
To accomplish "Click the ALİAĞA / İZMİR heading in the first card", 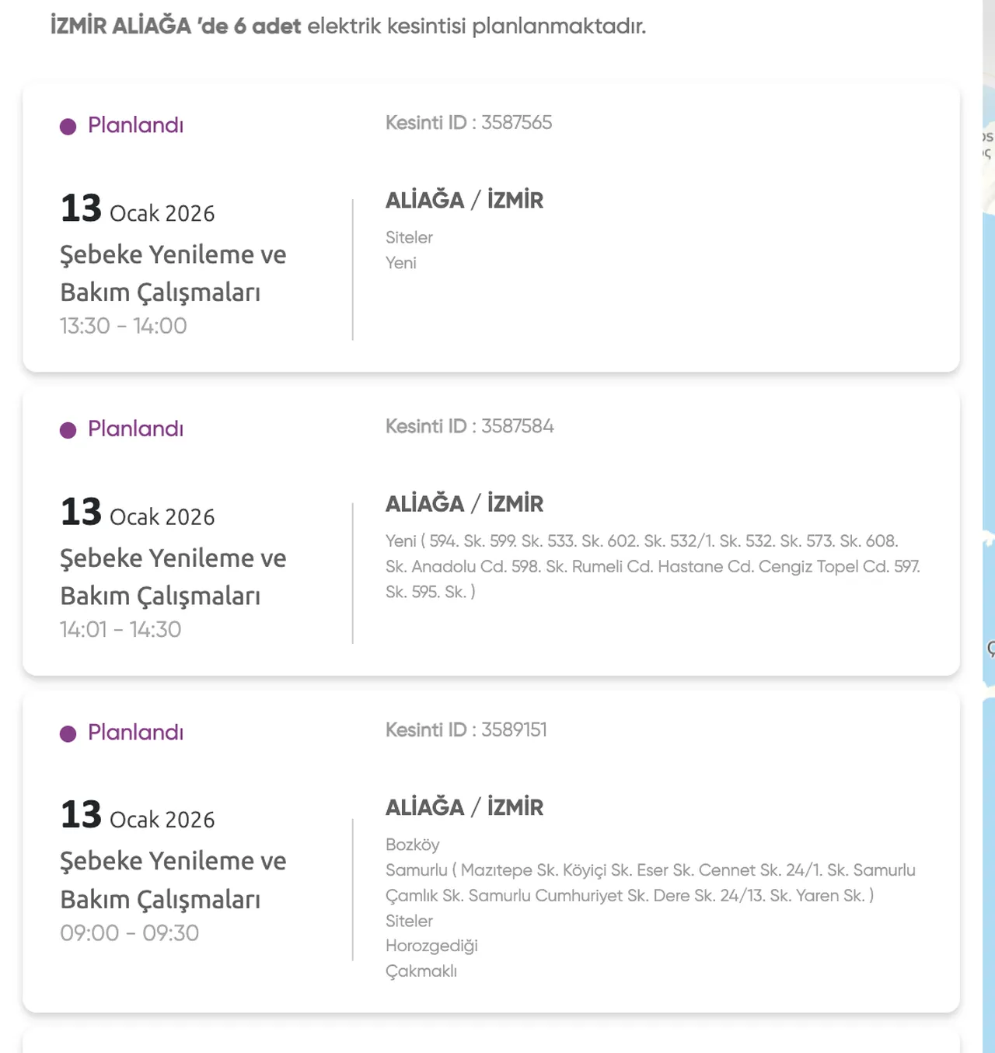I will coord(464,201).
